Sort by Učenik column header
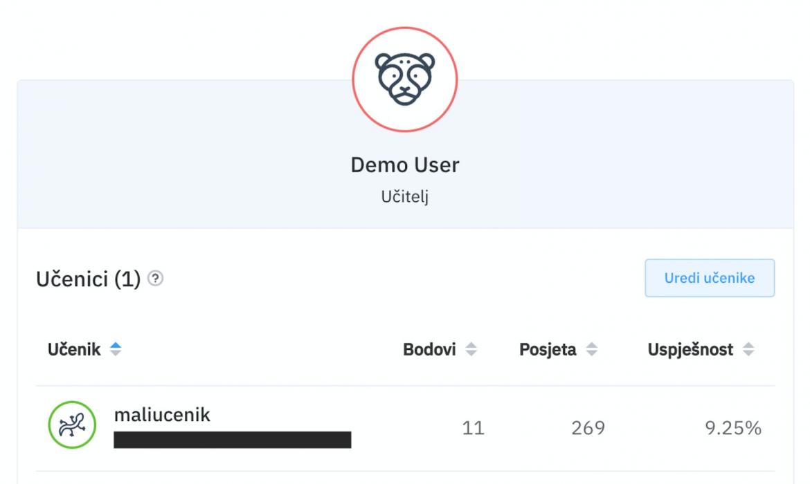This screenshot has width=810, height=484. (74, 349)
